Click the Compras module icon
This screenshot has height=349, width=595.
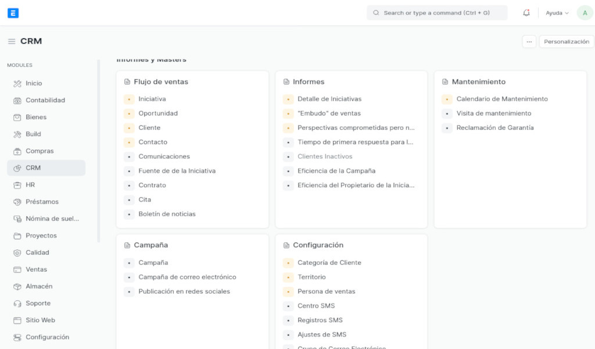(x=17, y=151)
